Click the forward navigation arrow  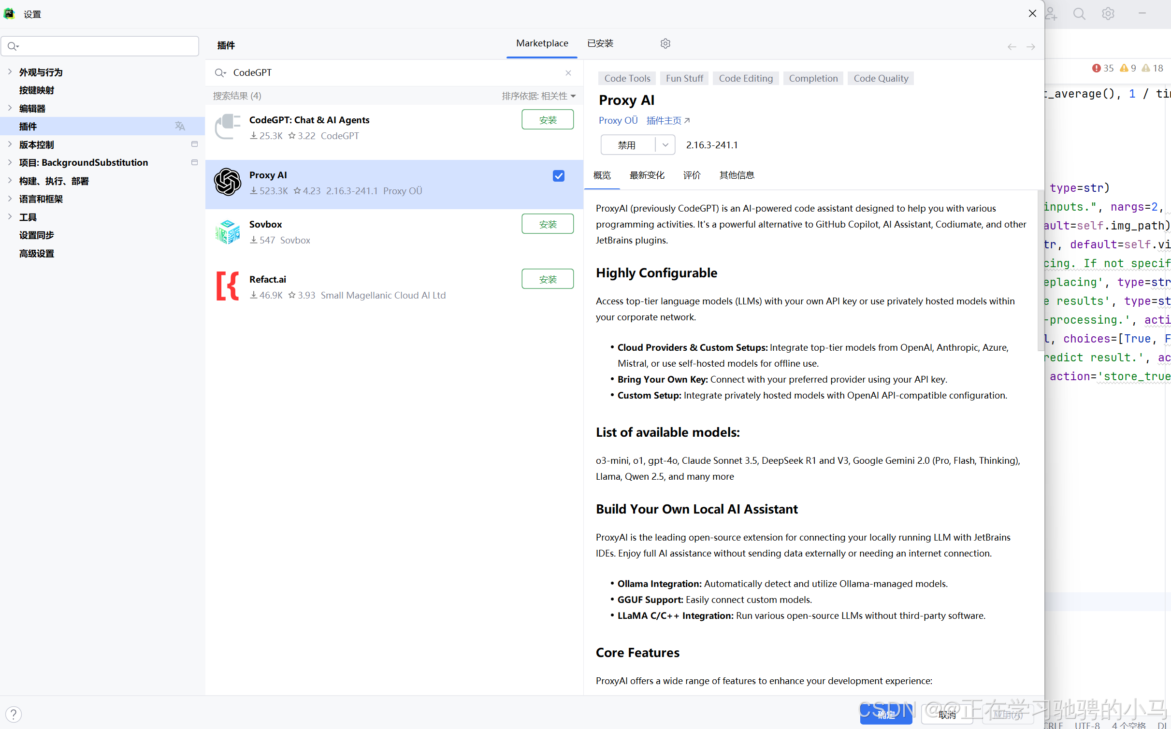pos(1031,47)
